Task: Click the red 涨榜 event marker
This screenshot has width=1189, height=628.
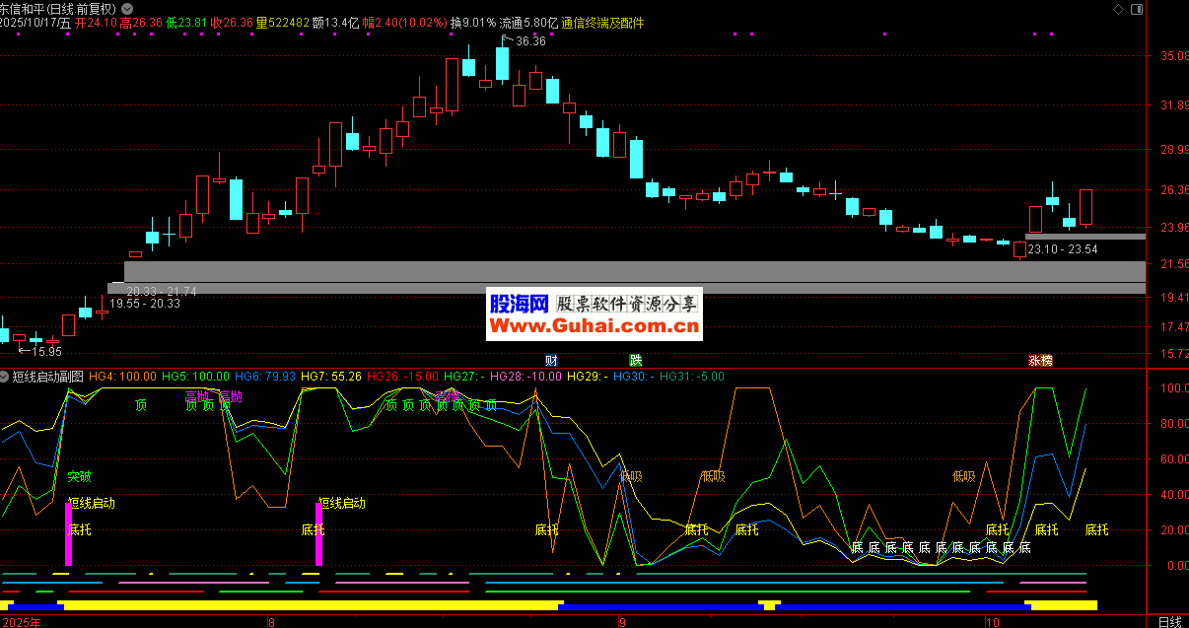Action: 1040,360
